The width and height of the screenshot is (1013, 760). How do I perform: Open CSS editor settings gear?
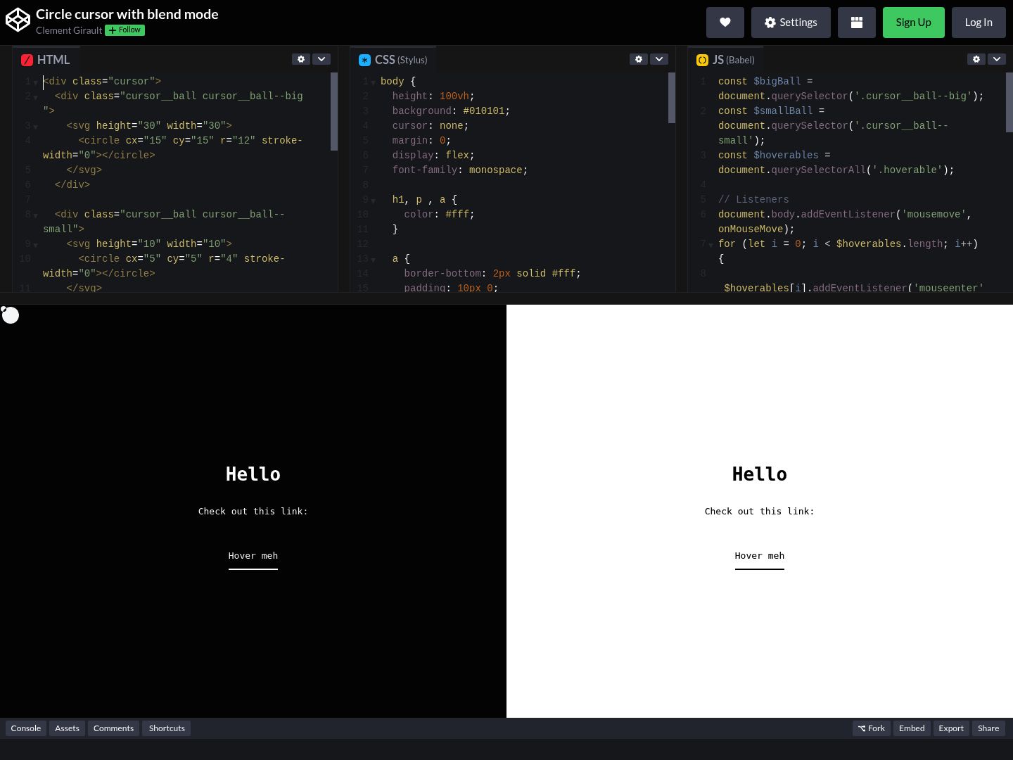click(x=639, y=59)
